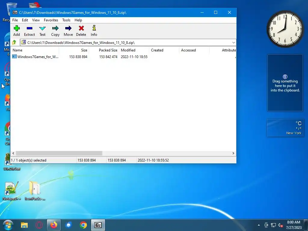Viewport: 308px width, 231px height.
Task: Open the Notepad++ desktop shortcut
Action: coord(11,191)
